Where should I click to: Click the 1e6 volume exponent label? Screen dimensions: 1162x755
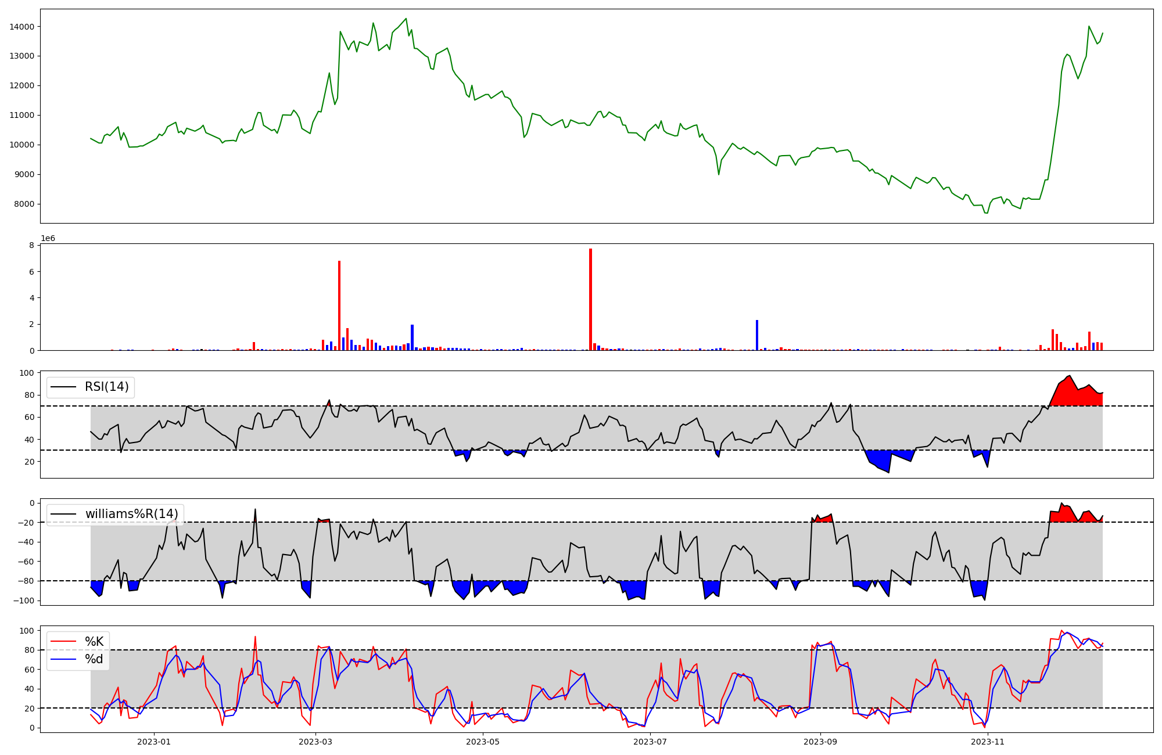pos(48,239)
